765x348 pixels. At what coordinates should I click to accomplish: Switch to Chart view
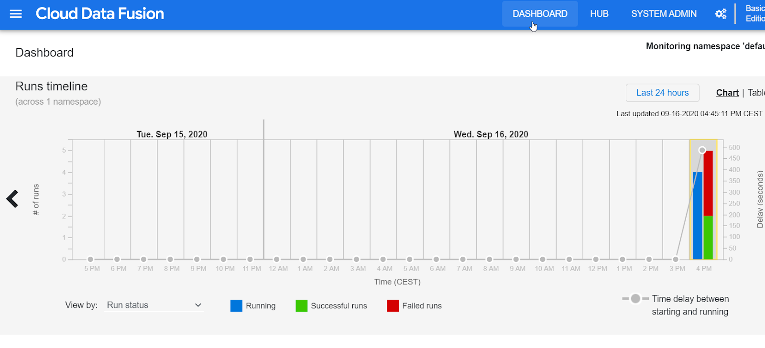pyautogui.click(x=727, y=93)
